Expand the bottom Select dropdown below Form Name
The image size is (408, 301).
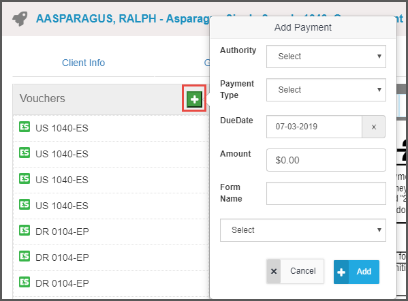[303, 230]
